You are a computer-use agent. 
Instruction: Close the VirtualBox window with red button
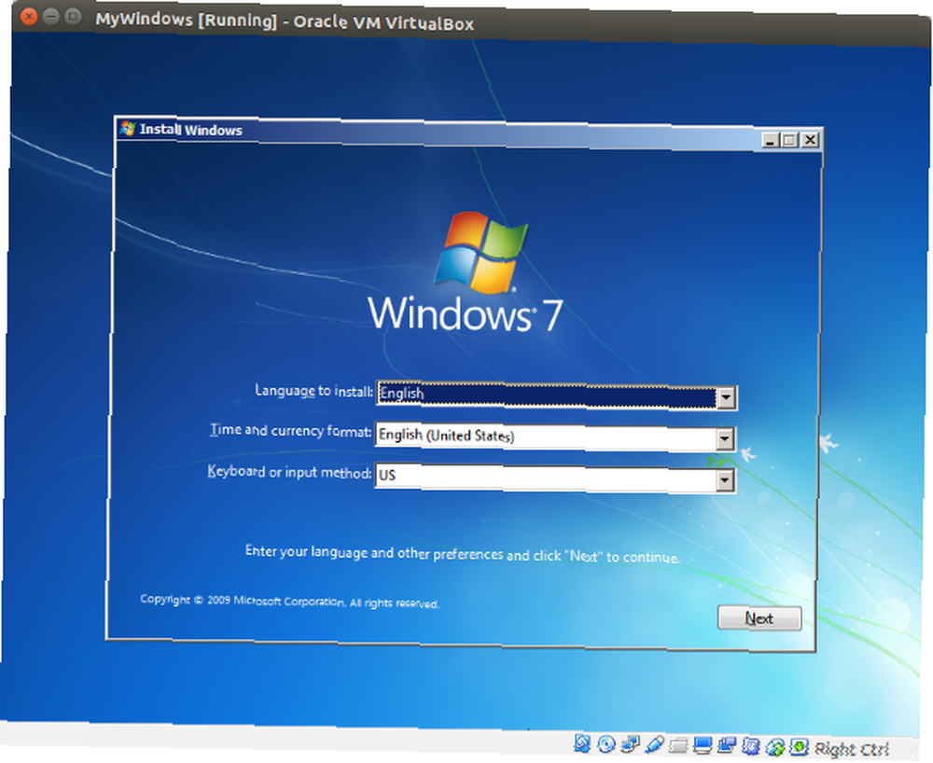(x=29, y=16)
